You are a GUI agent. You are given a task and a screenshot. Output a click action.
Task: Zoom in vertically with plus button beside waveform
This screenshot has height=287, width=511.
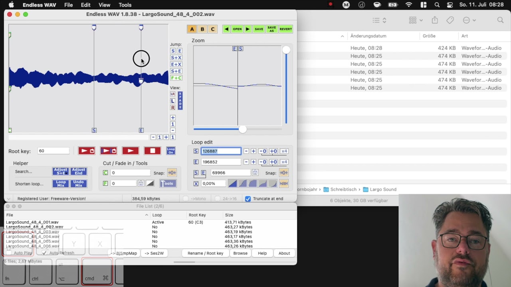173,118
